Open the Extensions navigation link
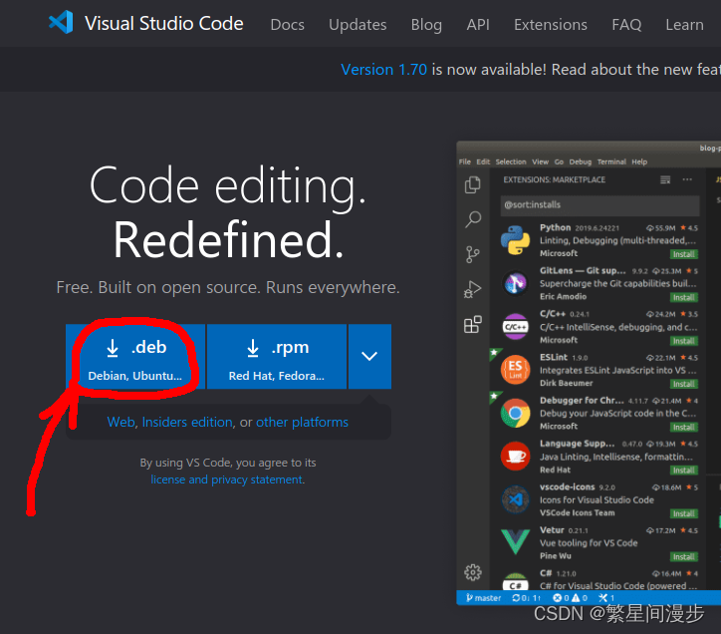 point(551,24)
